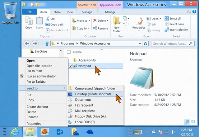The width and height of the screenshot is (199, 137).
Task: Click Paste shortcut in the ribbon
Action: click(x=57, y=30)
